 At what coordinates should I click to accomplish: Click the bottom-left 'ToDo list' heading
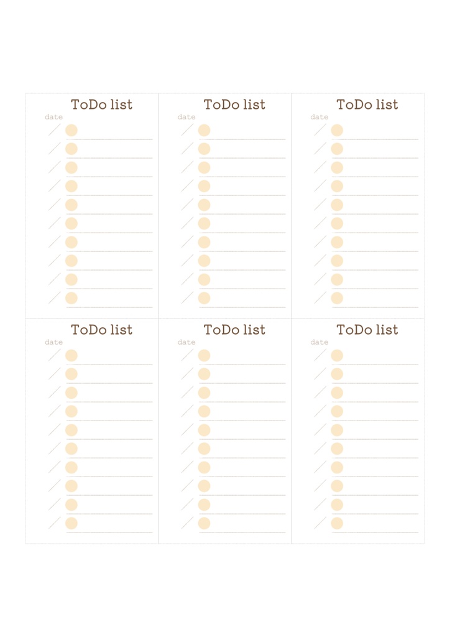[101, 330]
